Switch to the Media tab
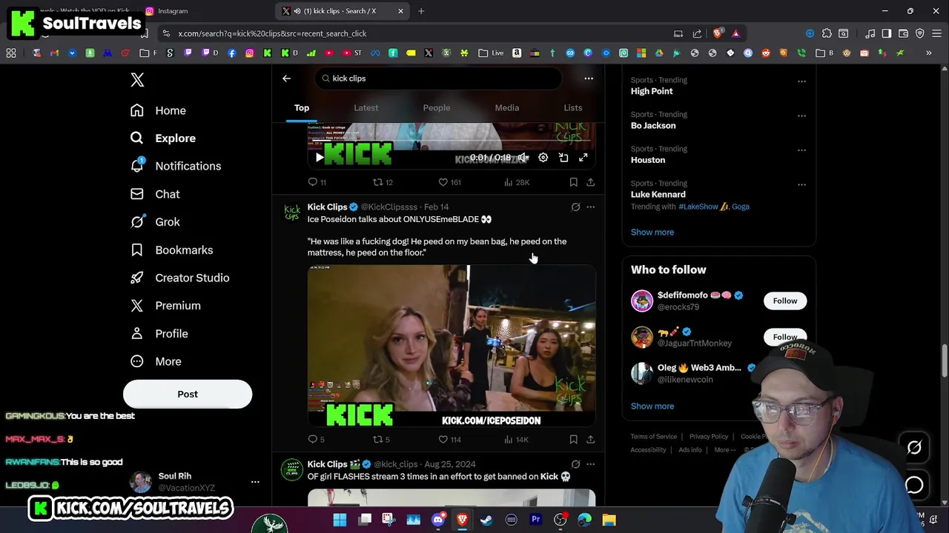949x533 pixels. pos(507,108)
